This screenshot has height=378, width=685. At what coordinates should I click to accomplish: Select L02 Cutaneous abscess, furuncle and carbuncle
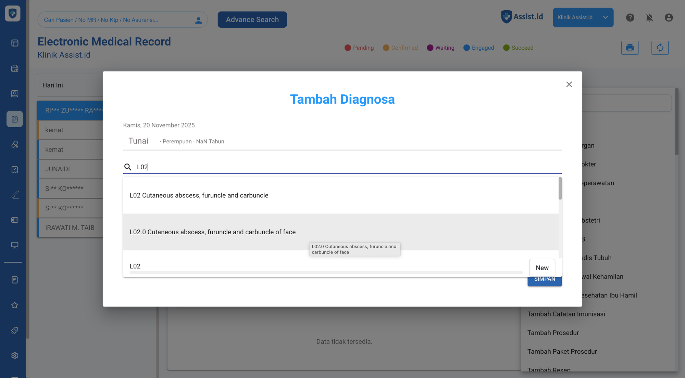click(199, 195)
